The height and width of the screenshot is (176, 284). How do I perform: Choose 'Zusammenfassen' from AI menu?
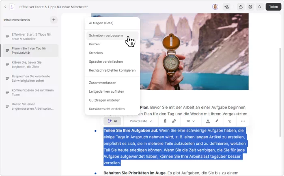point(112,83)
